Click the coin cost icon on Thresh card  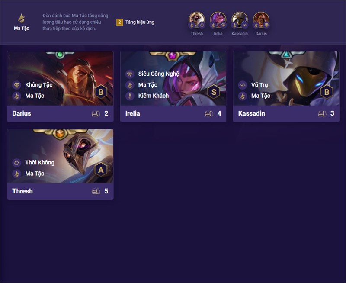coord(96,191)
